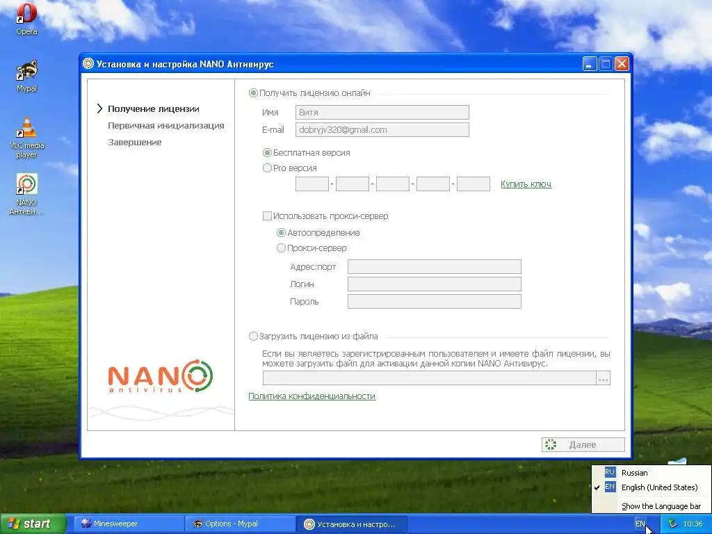Click the EN icon beside English in the language menu

(610, 487)
